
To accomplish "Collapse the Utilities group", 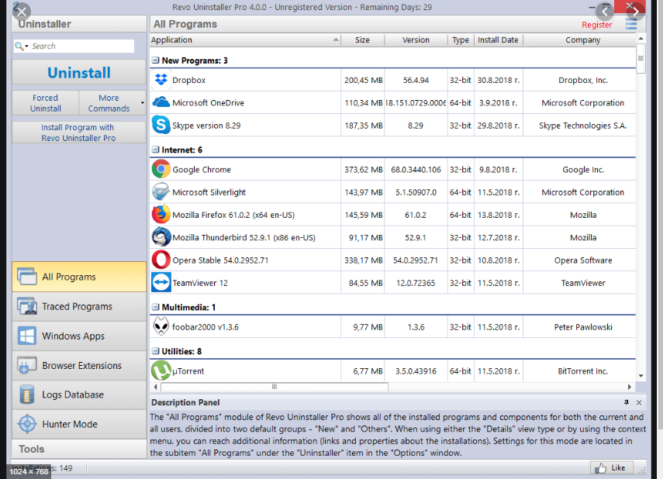I will pos(156,351).
